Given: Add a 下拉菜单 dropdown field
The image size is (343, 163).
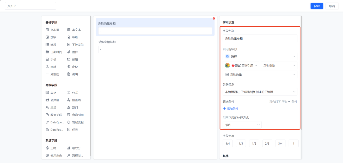Looking at the screenshot, I should tap(76, 45).
